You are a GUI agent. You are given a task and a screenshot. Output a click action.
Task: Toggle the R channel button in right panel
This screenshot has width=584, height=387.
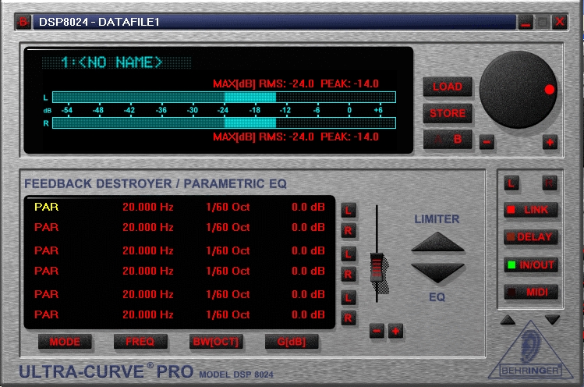[x=550, y=183]
